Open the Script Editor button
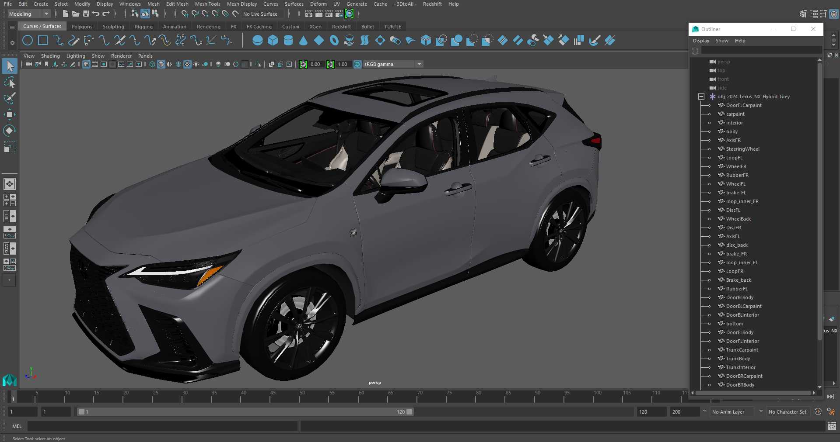Image resolution: width=840 pixels, height=442 pixels. tap(832, 426)
